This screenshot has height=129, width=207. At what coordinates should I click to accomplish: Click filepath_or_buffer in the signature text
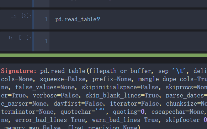[120, 71]
